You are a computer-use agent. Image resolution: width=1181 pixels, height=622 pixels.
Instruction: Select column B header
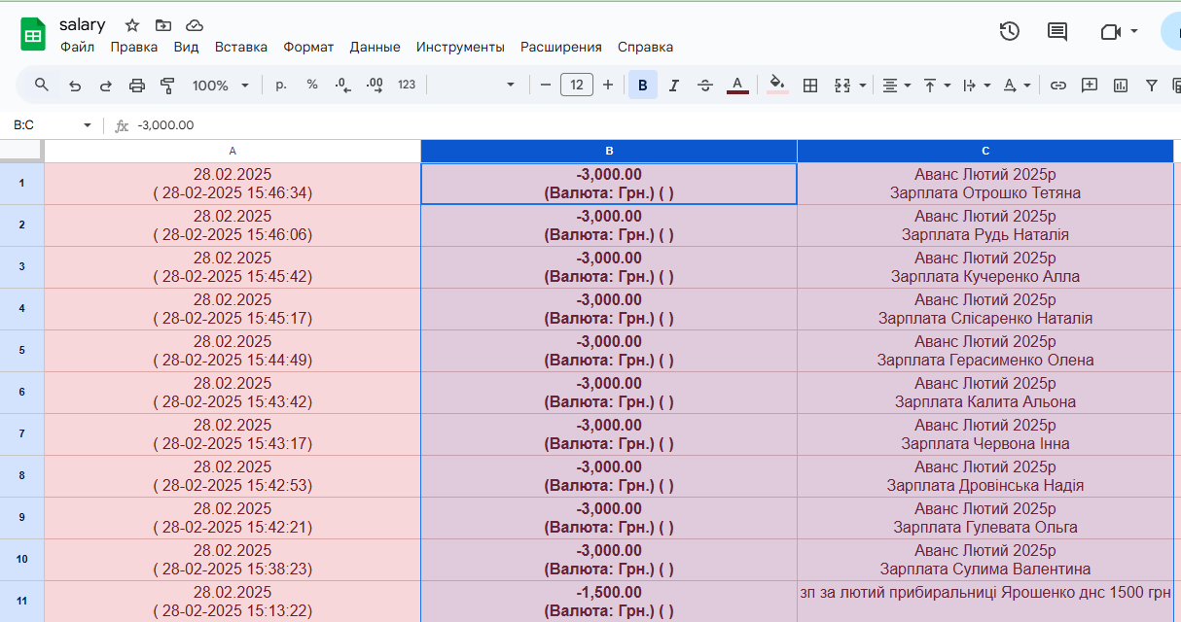coord(609,151)
